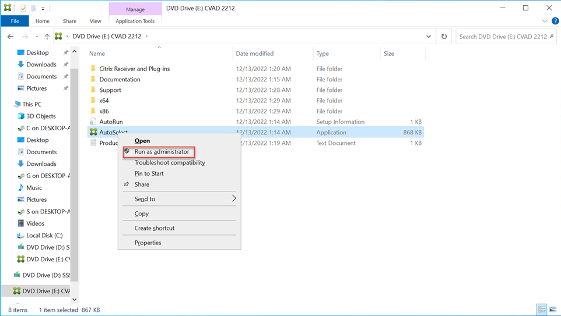Expand the ribbon with the chevron arrow
The image size is (561, 316).
pos(545,21)
